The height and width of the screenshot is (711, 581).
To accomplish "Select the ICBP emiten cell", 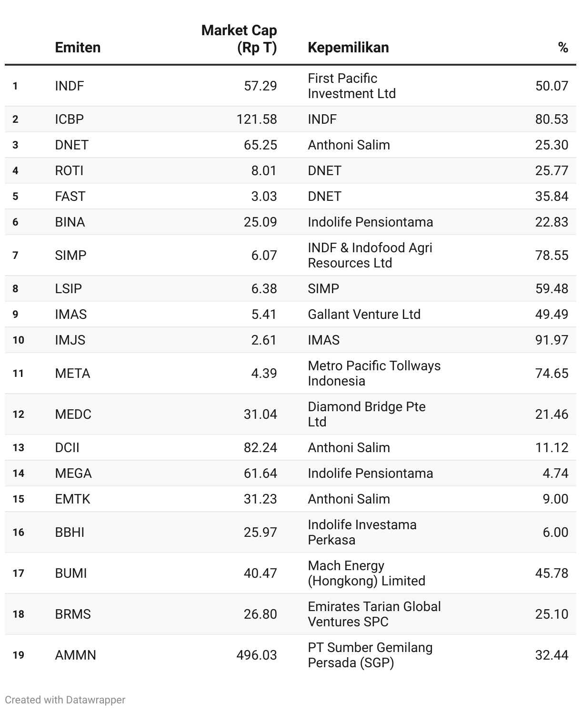I will click(70, 119).
